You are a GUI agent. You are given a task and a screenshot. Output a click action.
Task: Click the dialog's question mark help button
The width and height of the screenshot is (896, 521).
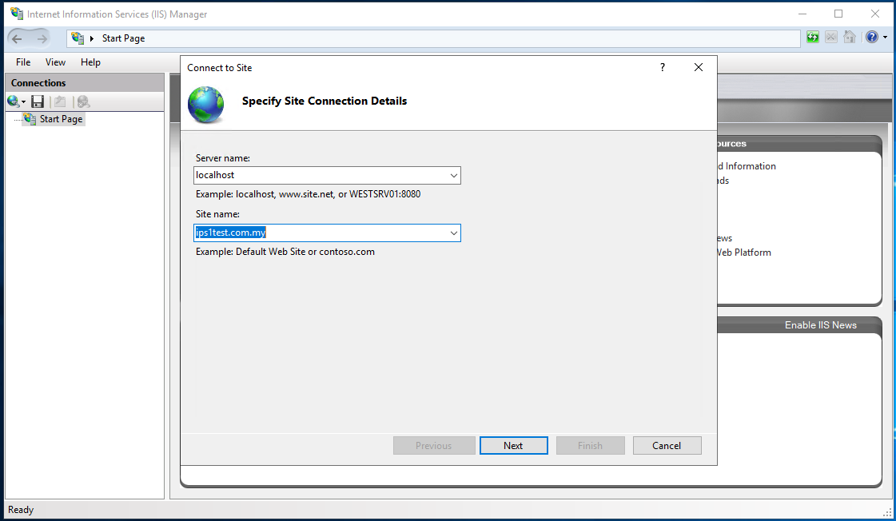tap(663, 67)
